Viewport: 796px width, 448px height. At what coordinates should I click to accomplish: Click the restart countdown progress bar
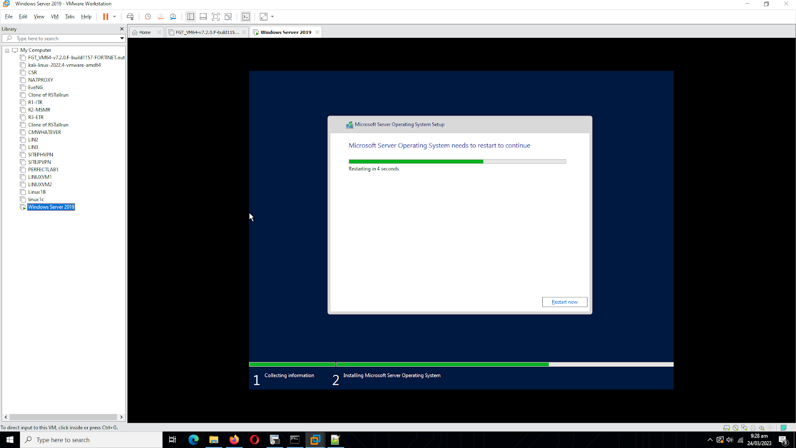coord(457,161)
